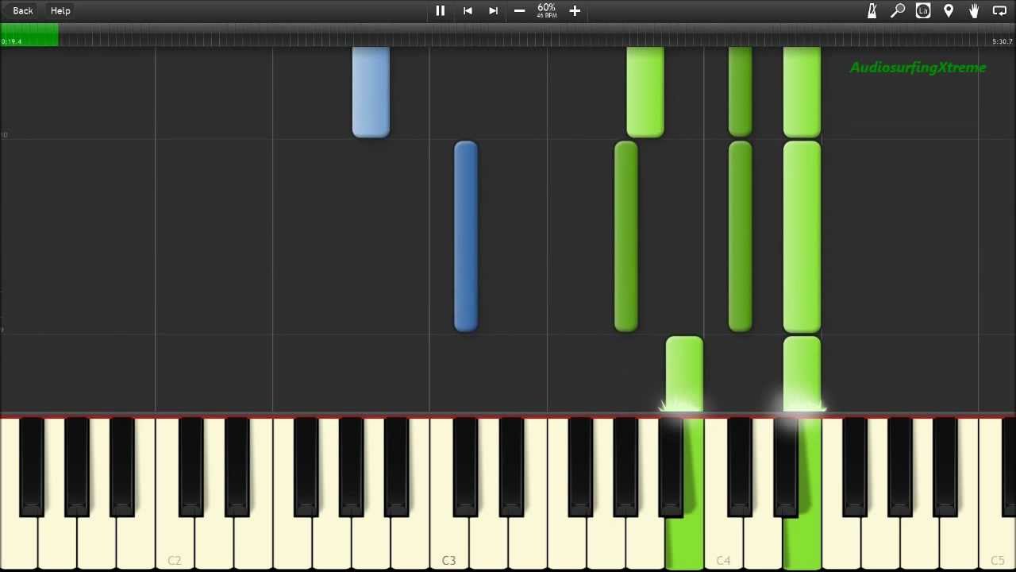Toggle the metronome icon

click(x=872, y=11)
